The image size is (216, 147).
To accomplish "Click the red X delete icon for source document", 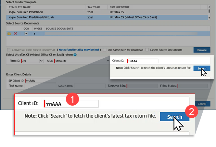I will [15, 34].
